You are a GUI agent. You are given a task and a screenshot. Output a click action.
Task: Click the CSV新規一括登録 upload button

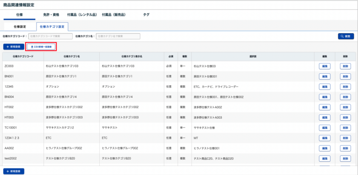[x=41, y=47]
